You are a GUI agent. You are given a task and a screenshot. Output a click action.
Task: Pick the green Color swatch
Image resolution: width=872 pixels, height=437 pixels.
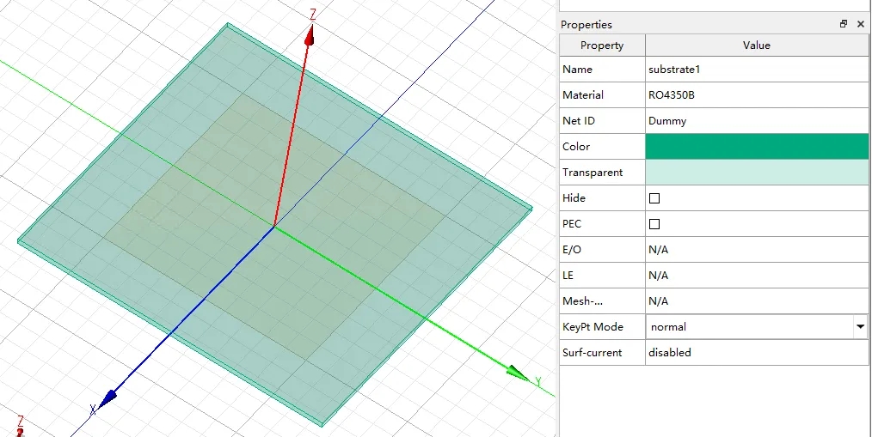[x=757, y=147]
